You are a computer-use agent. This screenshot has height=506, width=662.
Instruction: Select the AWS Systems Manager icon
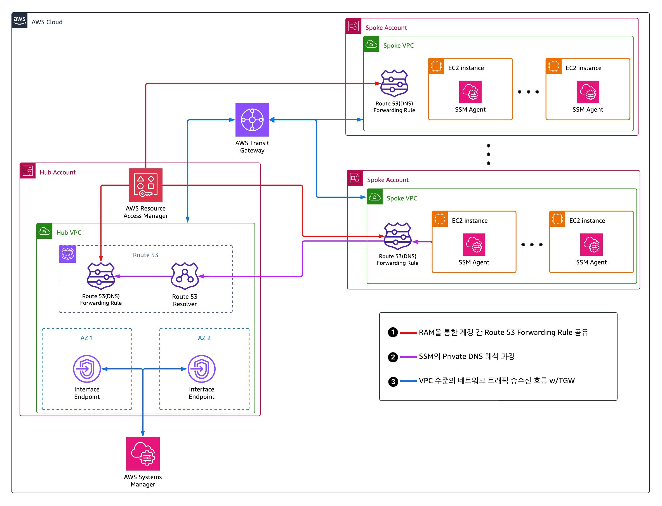[x=143, y=454]
